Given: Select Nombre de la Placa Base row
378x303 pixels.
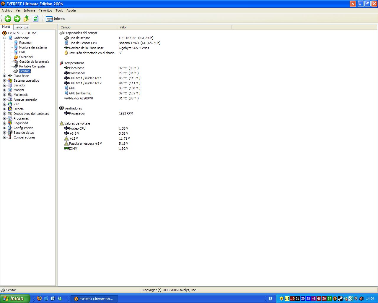Looking at the screenshot, I should [106, 48].
